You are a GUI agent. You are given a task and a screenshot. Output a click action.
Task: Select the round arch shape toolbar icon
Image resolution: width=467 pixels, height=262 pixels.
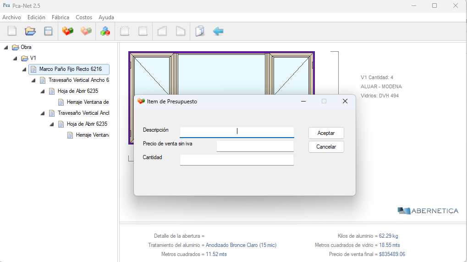point(125,31)
